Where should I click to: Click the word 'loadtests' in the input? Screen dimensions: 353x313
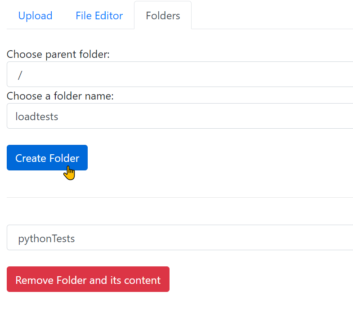coord(37,117)
